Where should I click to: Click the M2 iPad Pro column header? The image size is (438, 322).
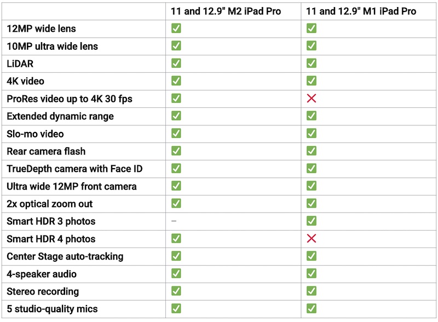226,11
